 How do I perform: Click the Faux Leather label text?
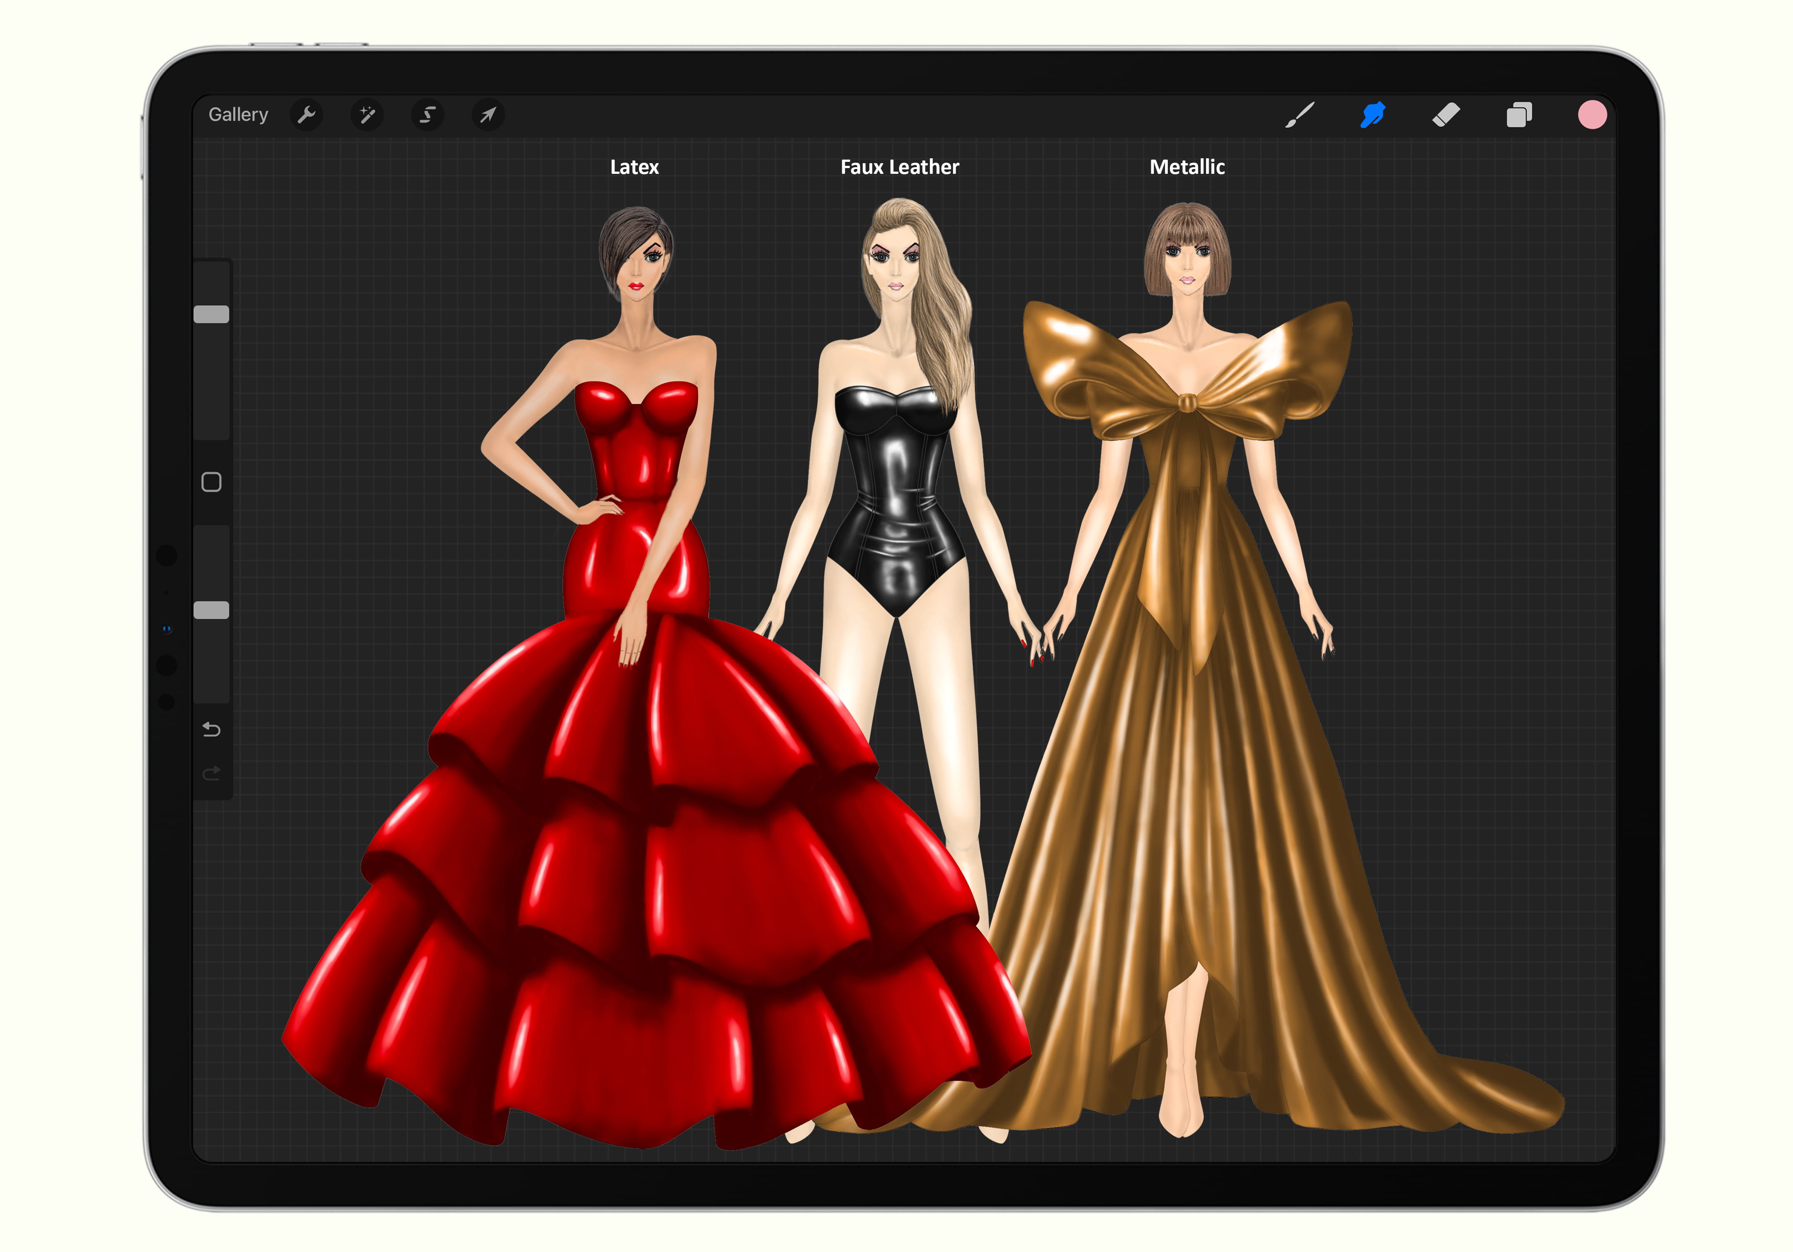pos(900,167)
